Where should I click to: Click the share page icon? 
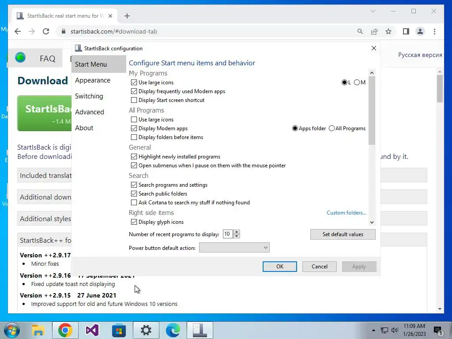374,31
